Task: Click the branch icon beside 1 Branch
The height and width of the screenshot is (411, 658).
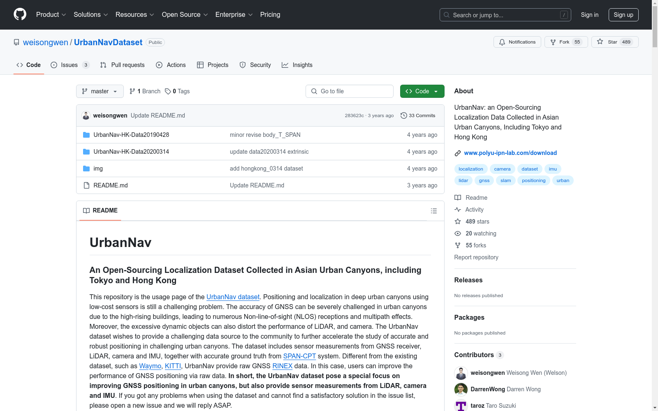Action: [x=132, y=91]
